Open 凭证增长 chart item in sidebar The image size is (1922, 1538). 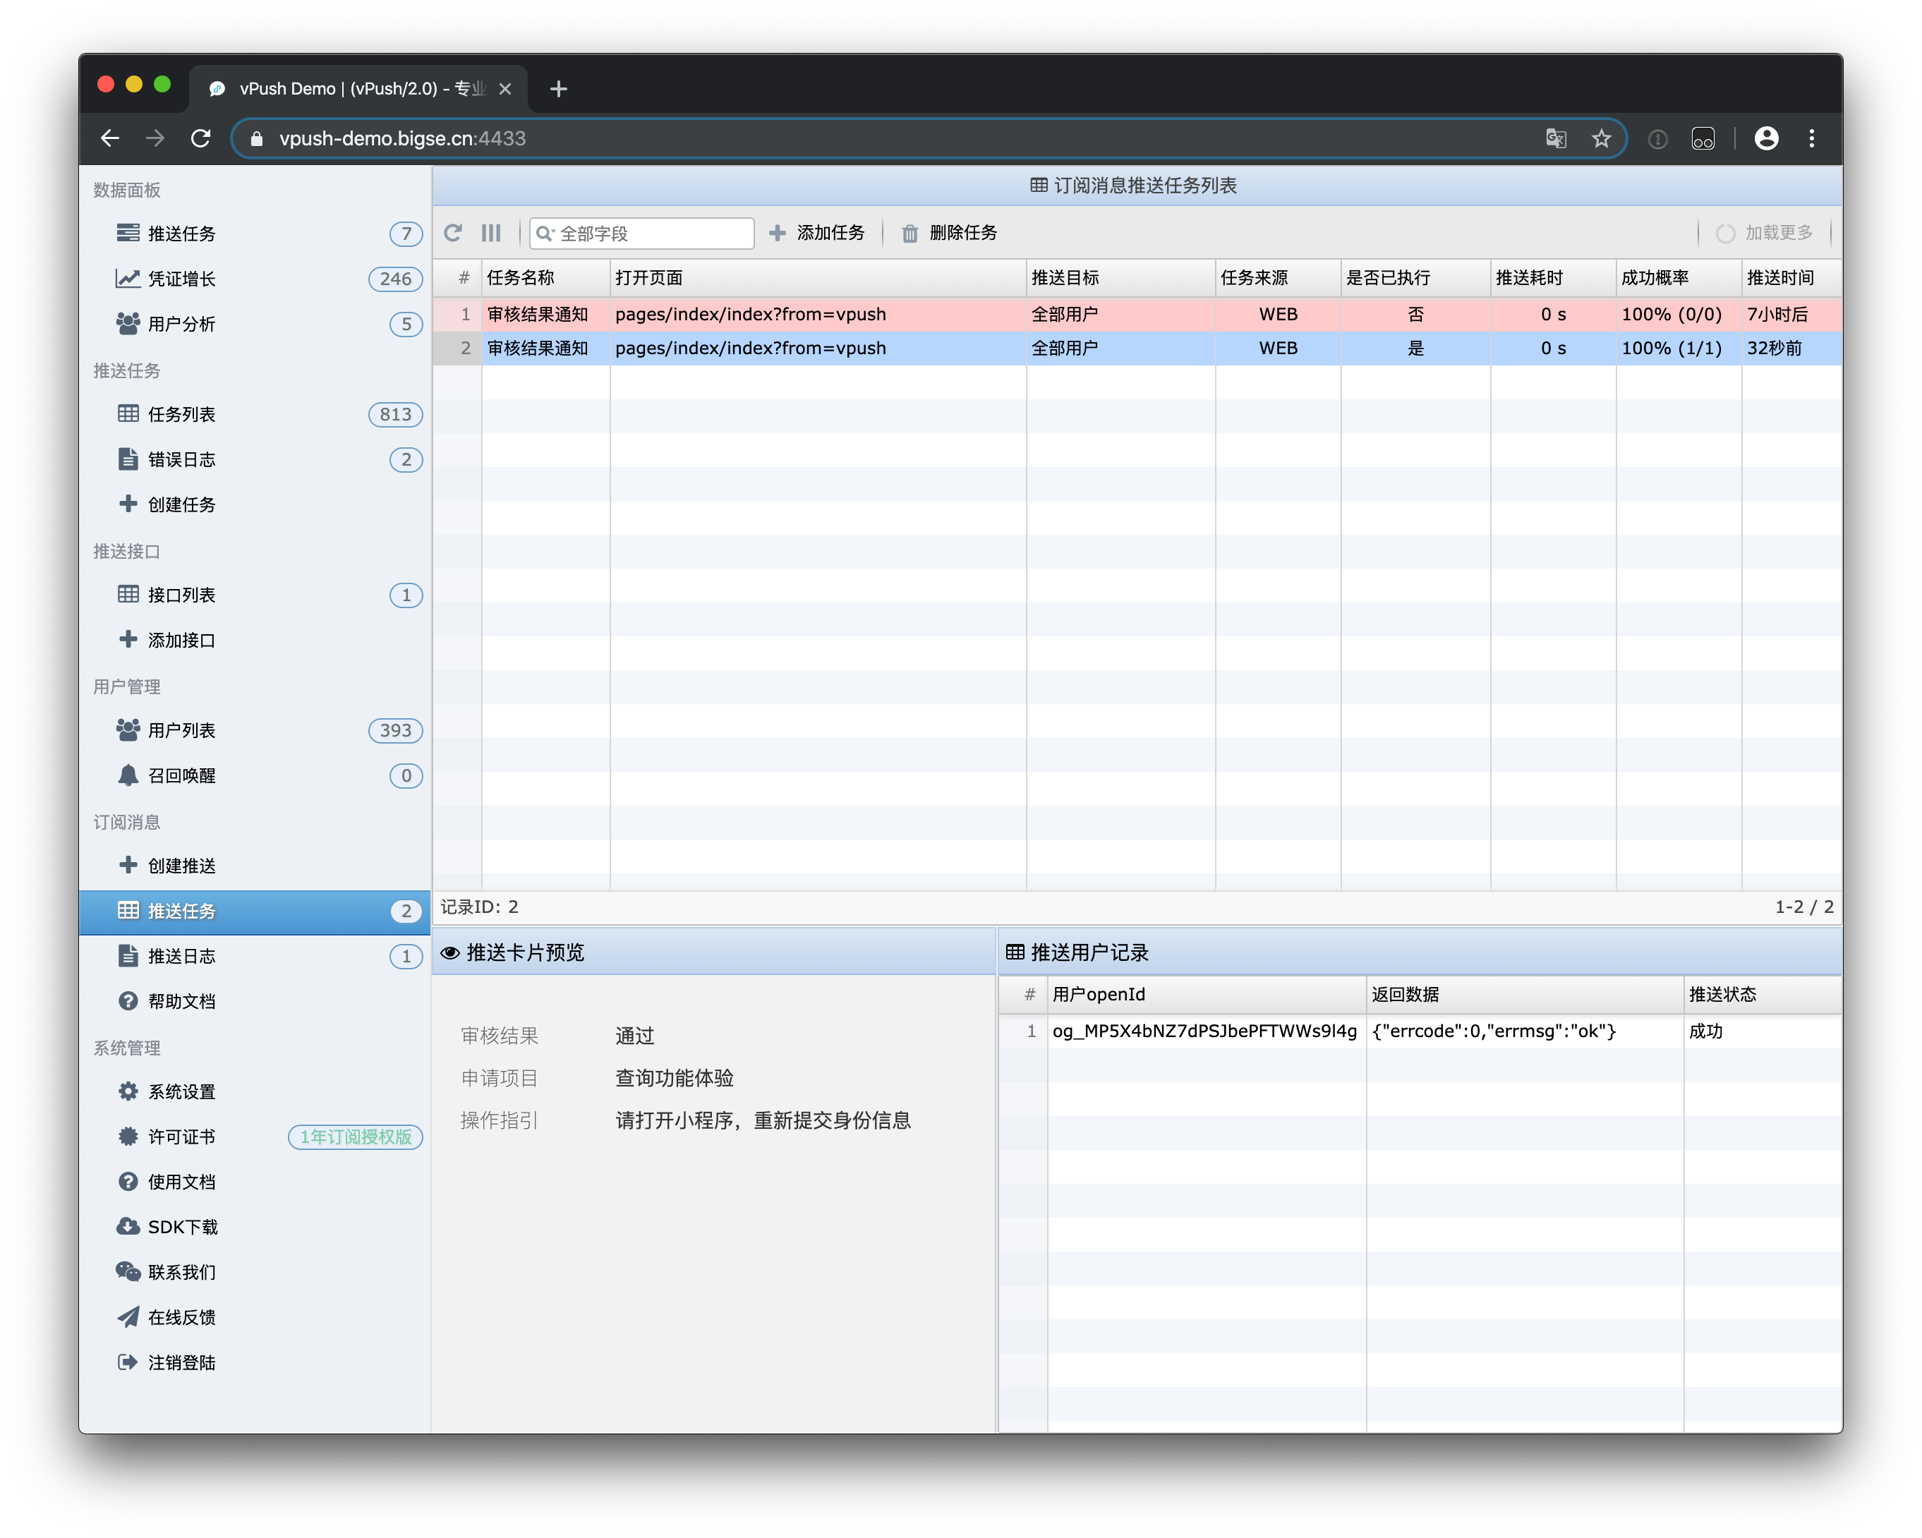coord(255,279)
